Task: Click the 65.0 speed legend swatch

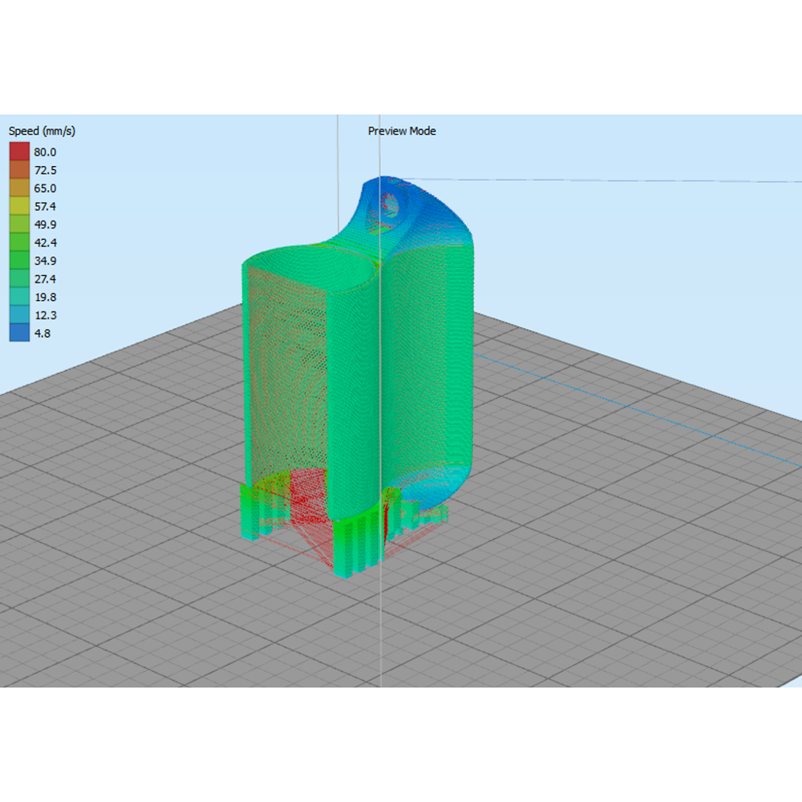Action: [19, 188]
